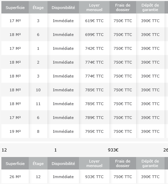Click the first table's Étage column header
The height and width of the screenshot is (184, 168).
pos(38,7)
